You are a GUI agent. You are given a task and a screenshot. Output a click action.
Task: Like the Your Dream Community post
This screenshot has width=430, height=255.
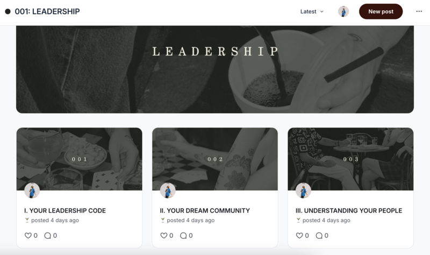coord(164,236)
